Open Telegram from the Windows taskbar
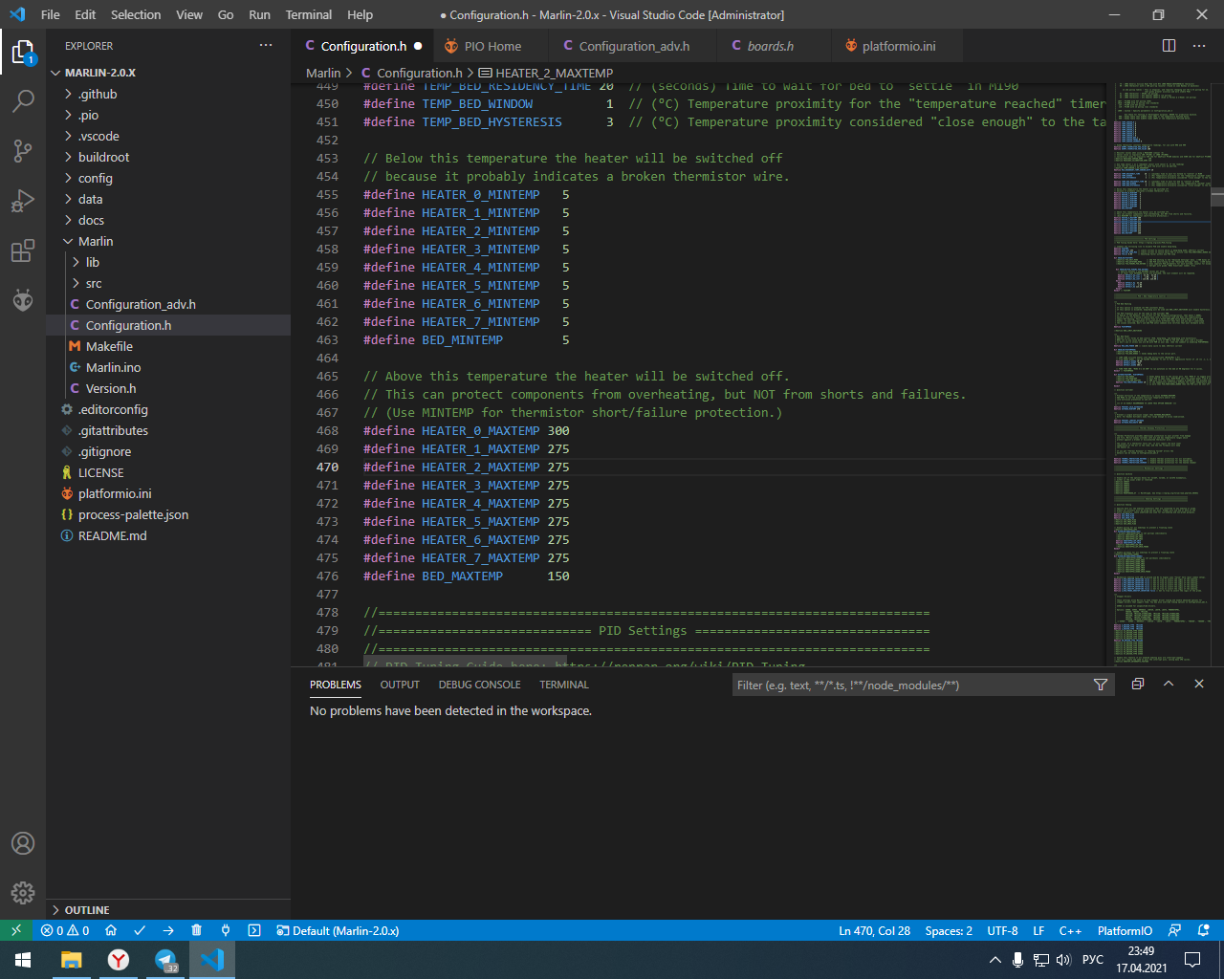 165,960
